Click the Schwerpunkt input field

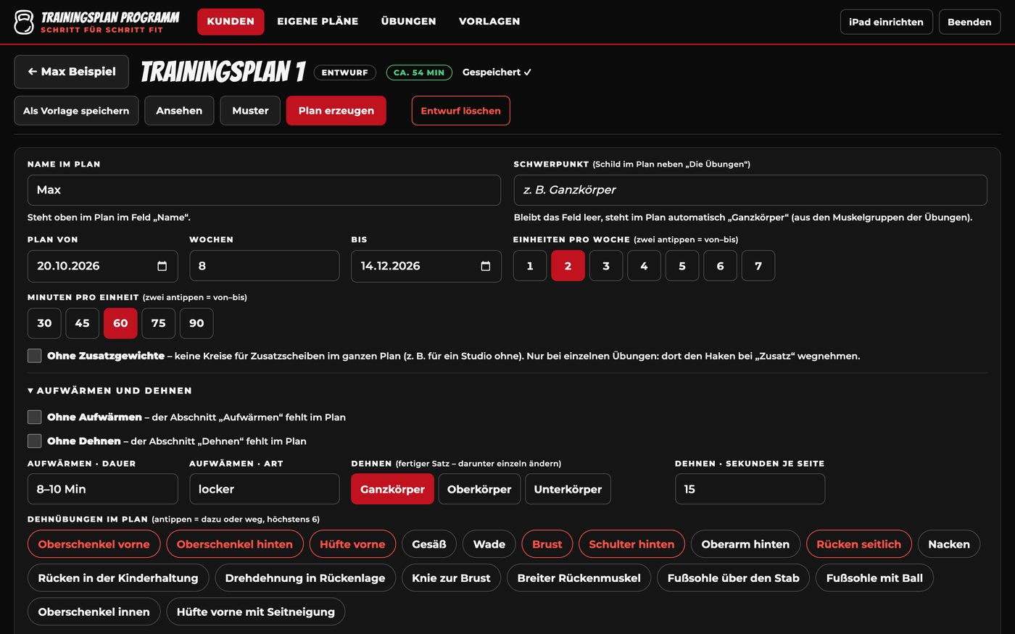[750, 190]
